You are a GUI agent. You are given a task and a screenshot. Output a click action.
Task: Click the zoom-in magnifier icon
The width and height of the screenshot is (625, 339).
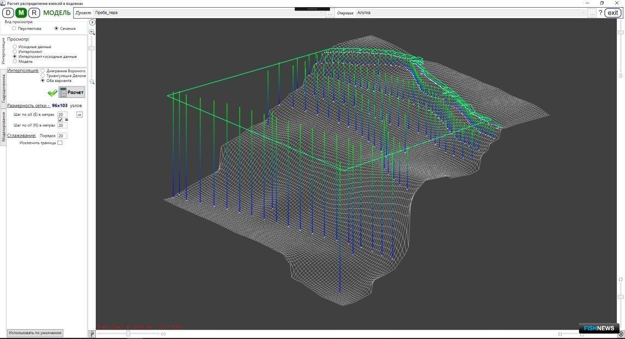click(92, 32)
